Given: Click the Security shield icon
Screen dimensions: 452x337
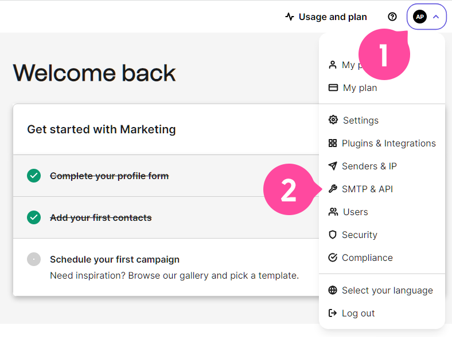Looking at the screenshot, I should pyautogui.click(x=333, y=235).
